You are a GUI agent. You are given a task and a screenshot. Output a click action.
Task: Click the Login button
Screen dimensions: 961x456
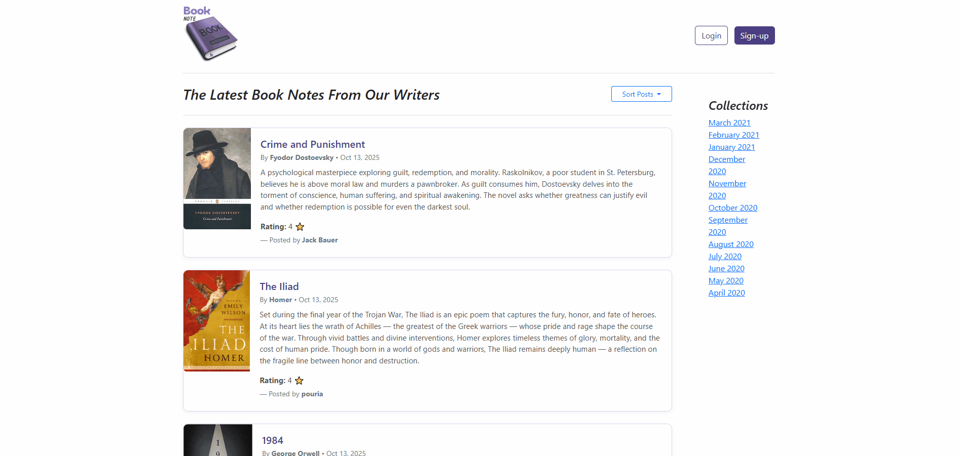711,35
